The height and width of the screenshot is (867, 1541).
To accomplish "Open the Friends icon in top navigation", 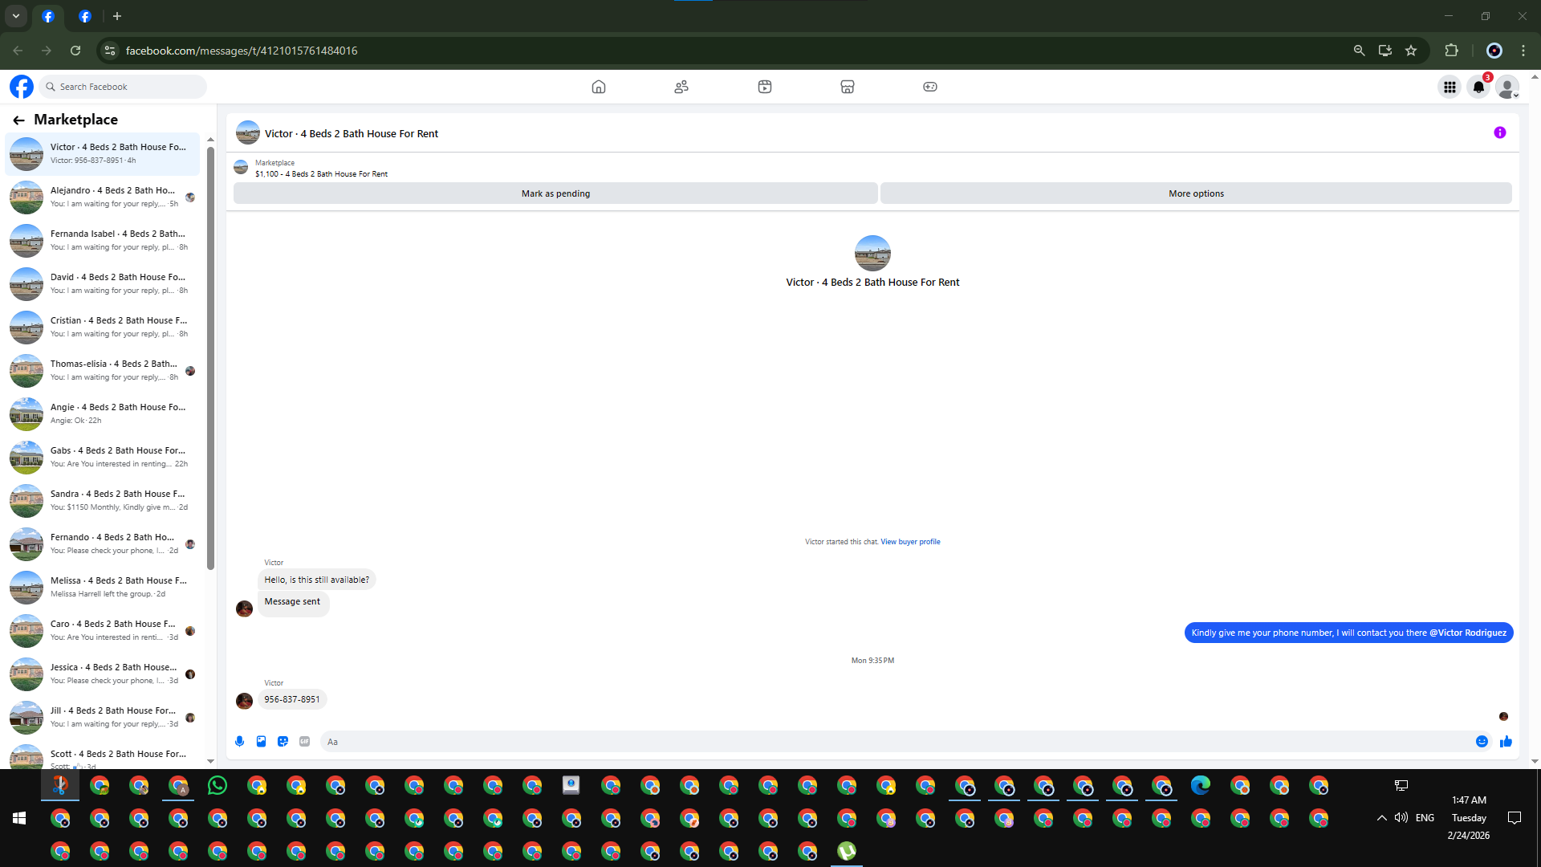I will click(681, 87).
